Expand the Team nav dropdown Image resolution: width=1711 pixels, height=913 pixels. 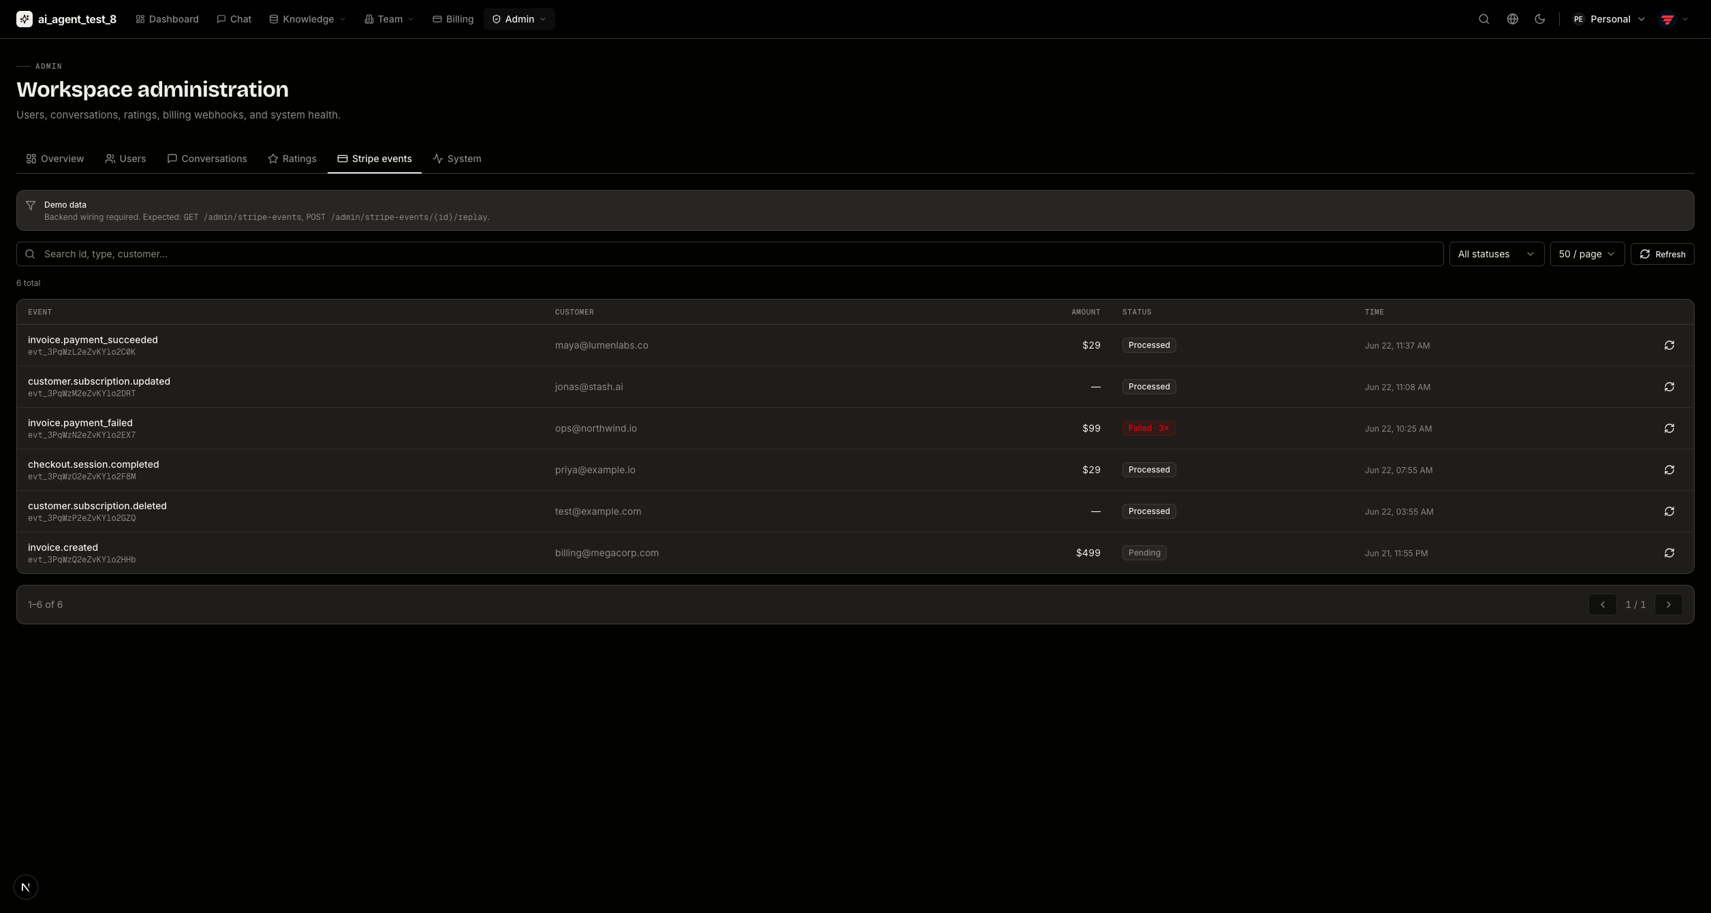389,19
